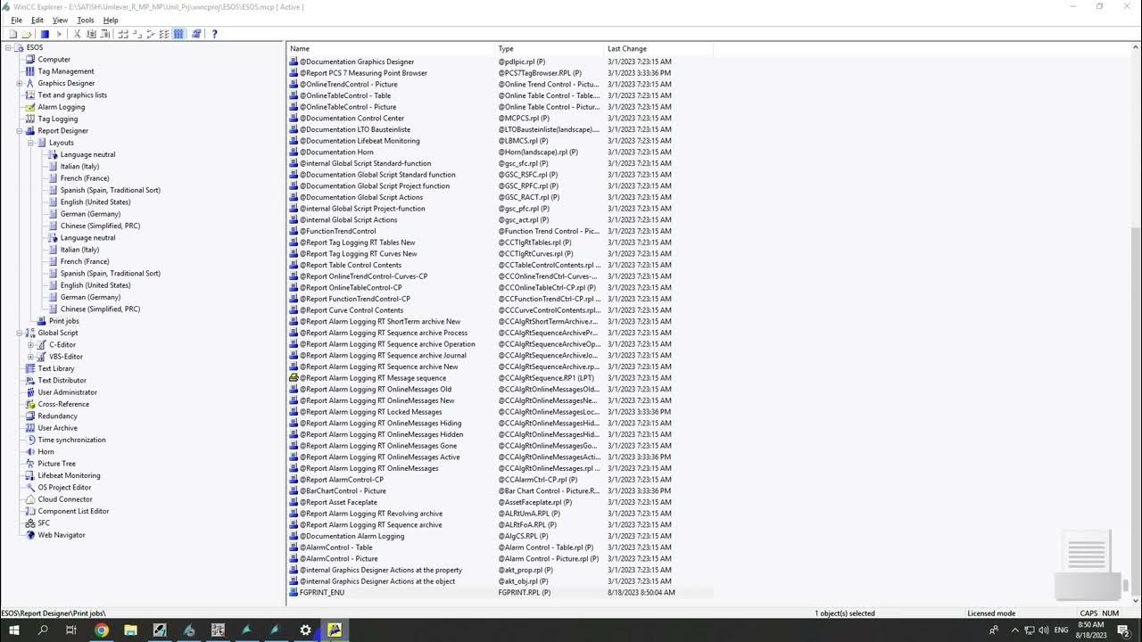This screenshot has width=1142, height=642.
Task: Select @Report AlarmControl-CP row
Action: click(x=500, y=480)
